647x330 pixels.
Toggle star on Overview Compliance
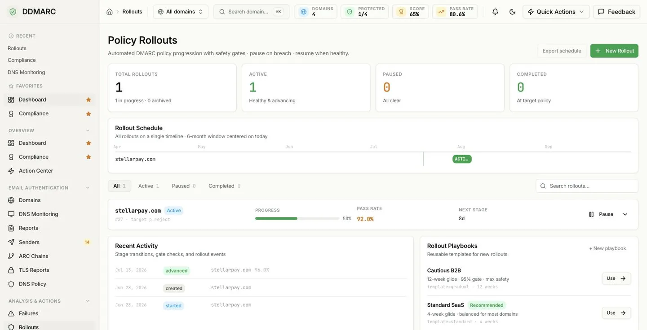(89, 157)
